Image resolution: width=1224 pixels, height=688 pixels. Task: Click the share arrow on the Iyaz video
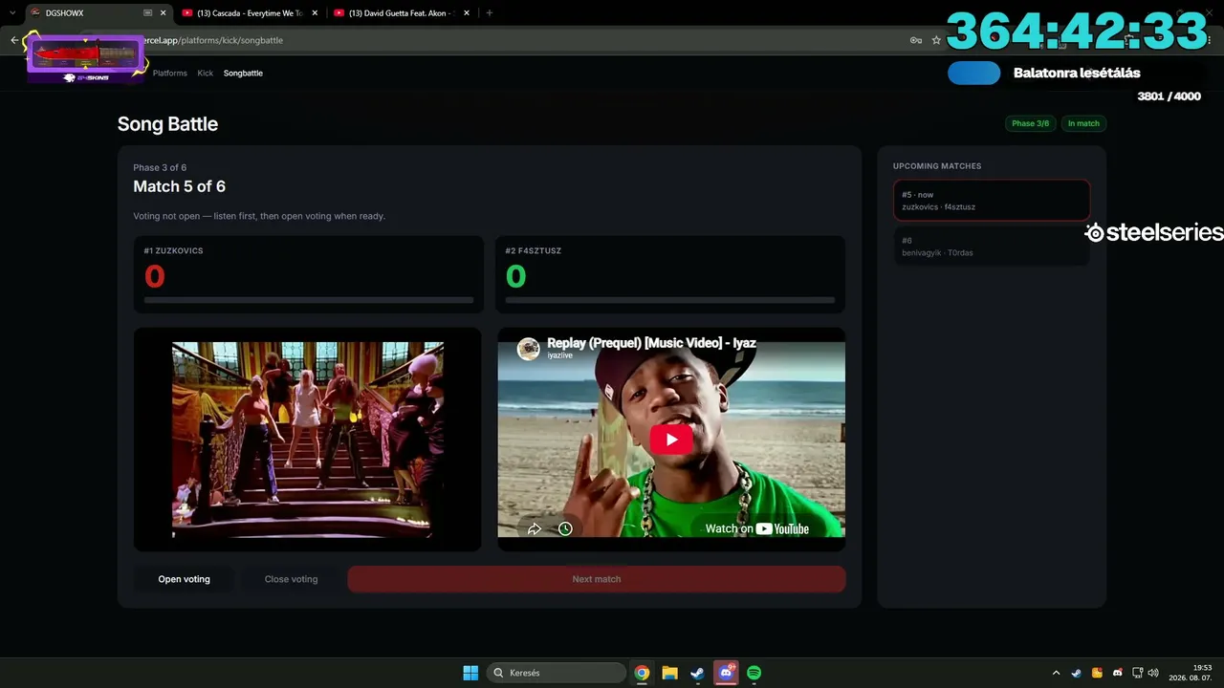535,528
